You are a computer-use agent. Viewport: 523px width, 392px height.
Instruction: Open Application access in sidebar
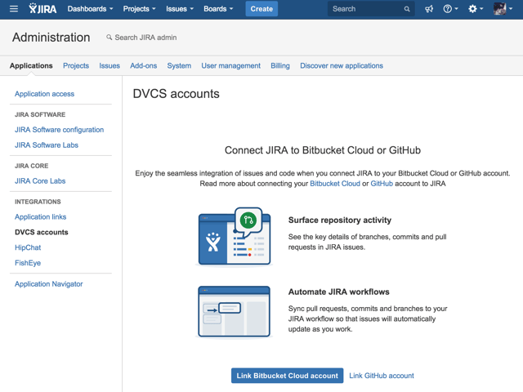(44, 94)
